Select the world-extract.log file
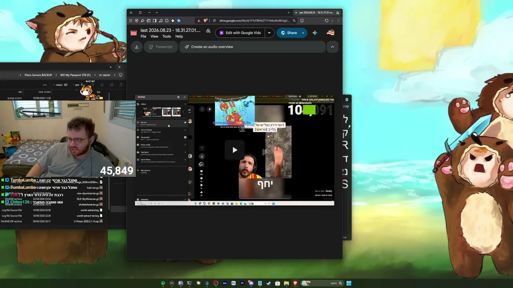The height and width of the screenshot is (288, 513). (x=91, y=210)
